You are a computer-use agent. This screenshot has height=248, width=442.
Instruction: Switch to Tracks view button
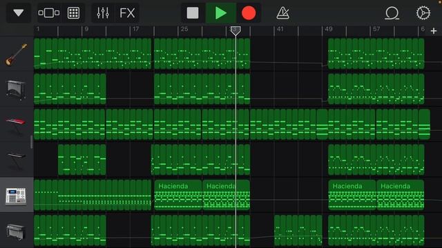click(x=49, y=13)
